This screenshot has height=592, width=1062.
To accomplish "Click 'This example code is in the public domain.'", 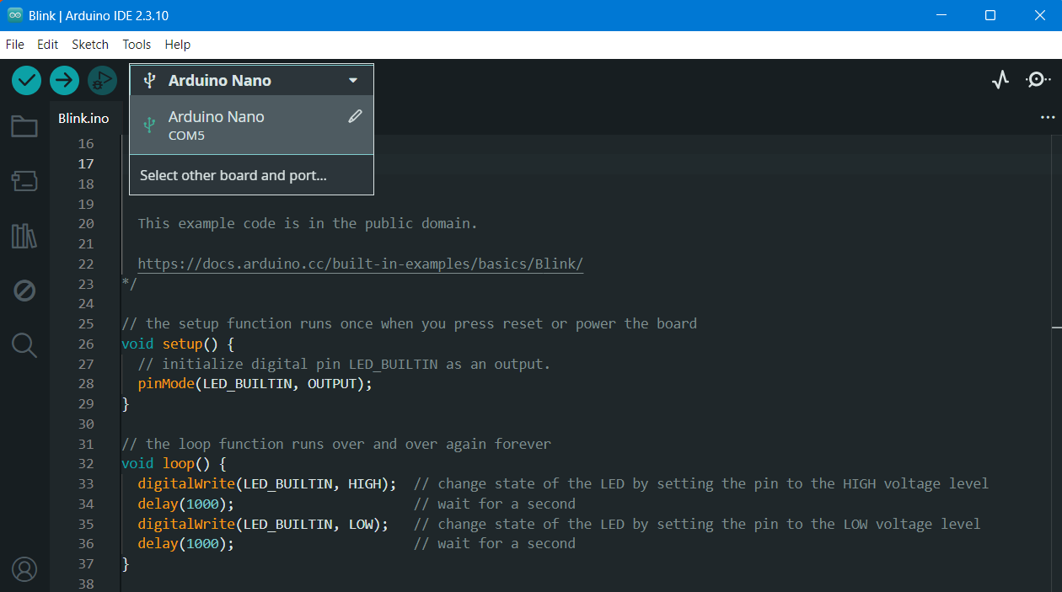I will pos(308,223).
